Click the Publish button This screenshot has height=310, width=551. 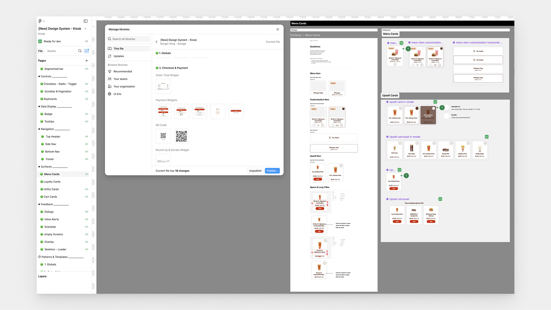272,171
